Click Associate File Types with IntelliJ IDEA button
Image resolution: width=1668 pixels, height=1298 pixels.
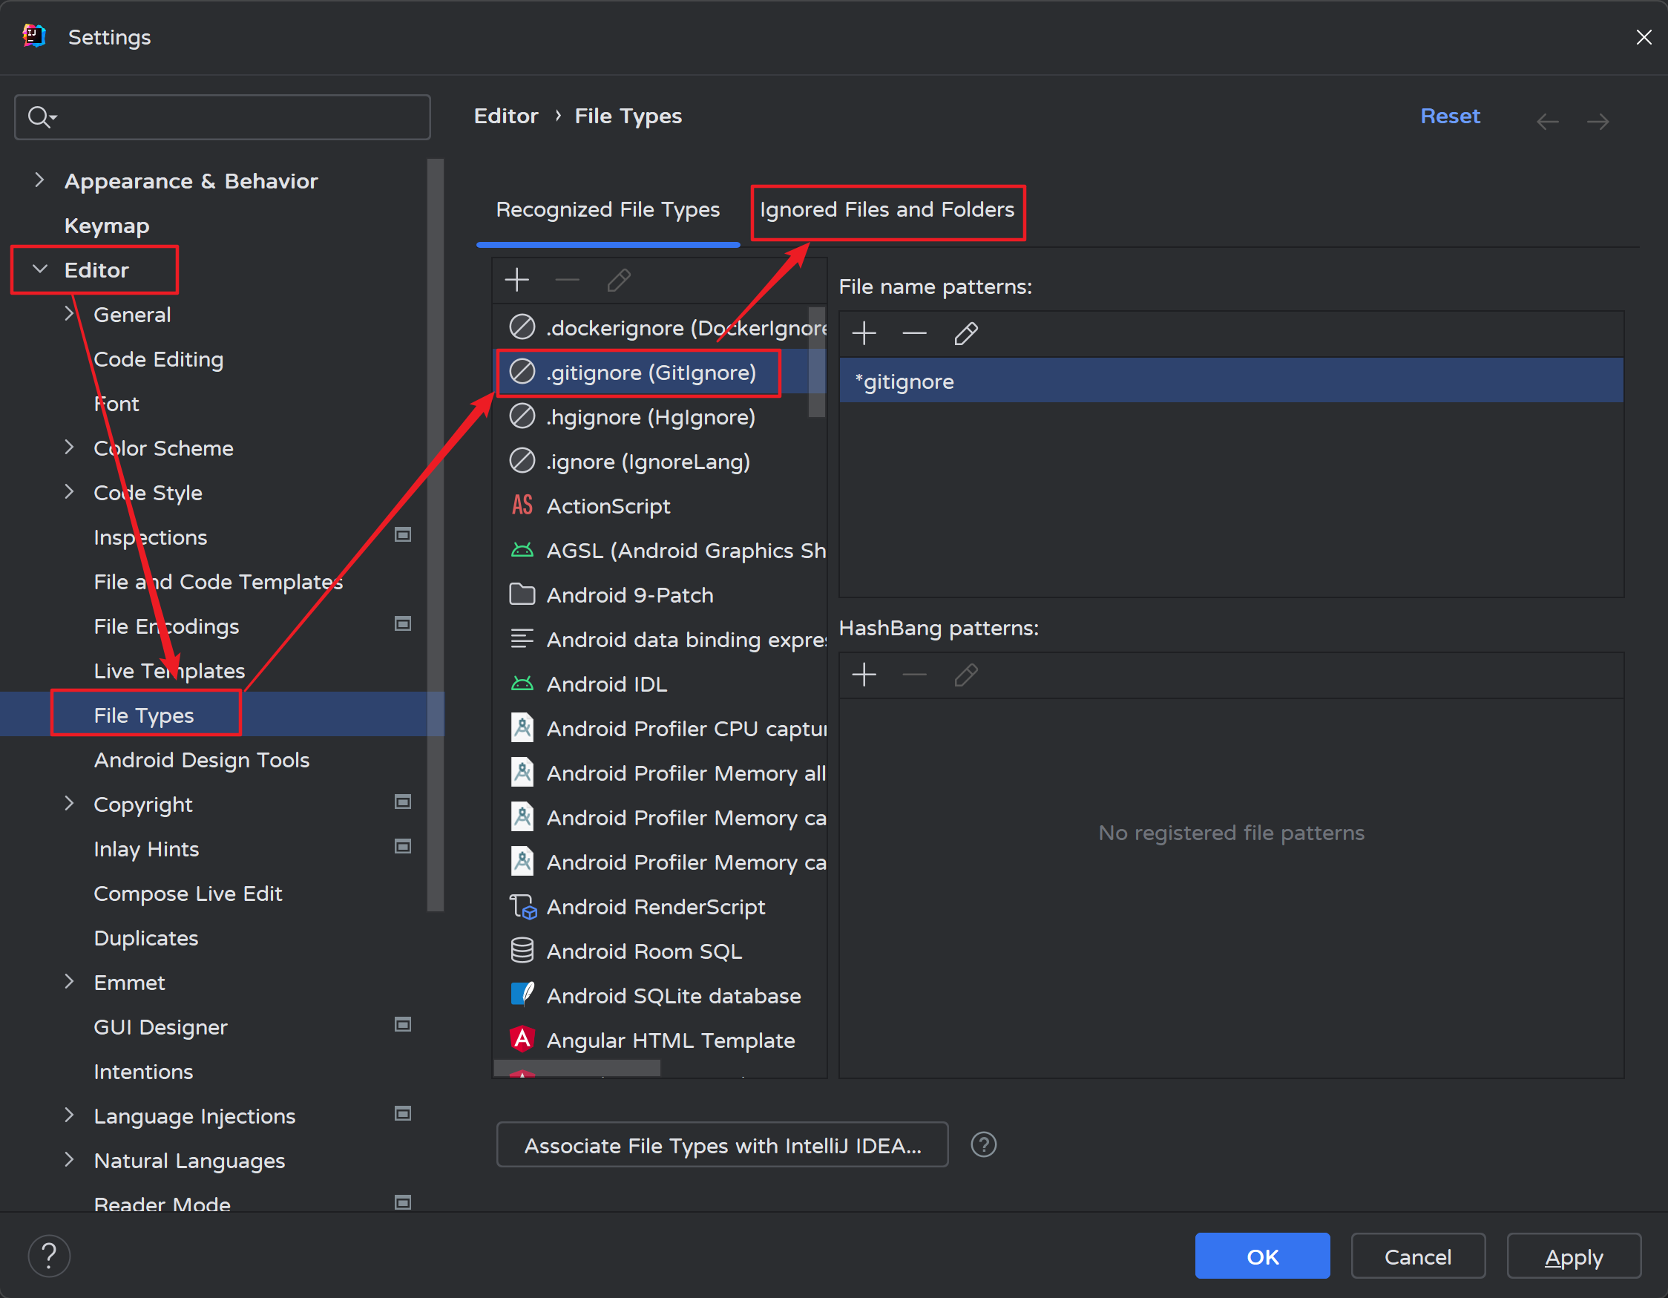(x=722, y=1144)
